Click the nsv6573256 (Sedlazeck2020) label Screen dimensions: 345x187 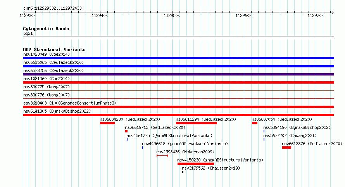[53, 70]
